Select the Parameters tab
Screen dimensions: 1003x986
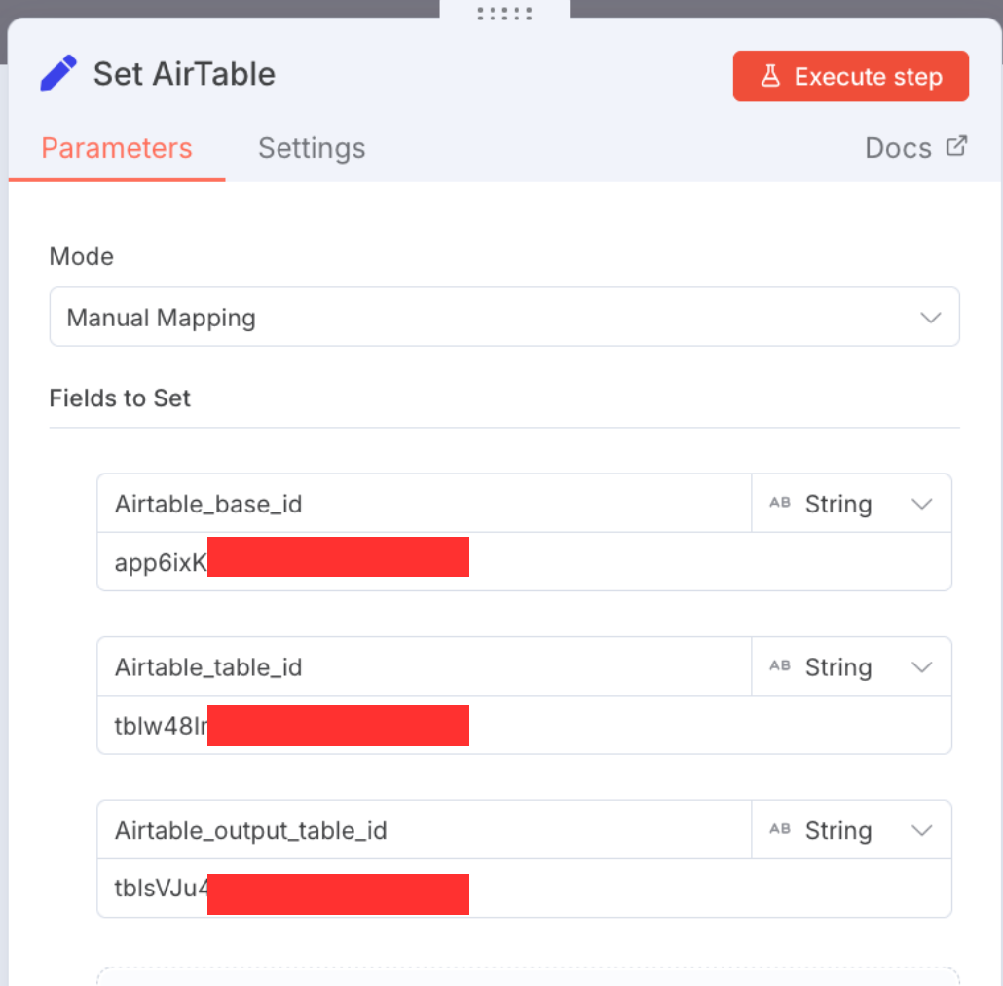pyautogui.click(x=117, y=148)
